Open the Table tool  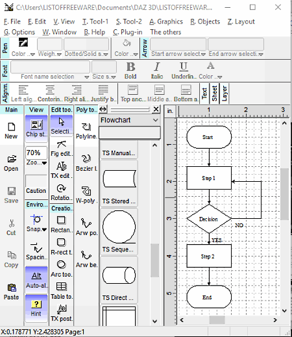[x=61, y=291]
